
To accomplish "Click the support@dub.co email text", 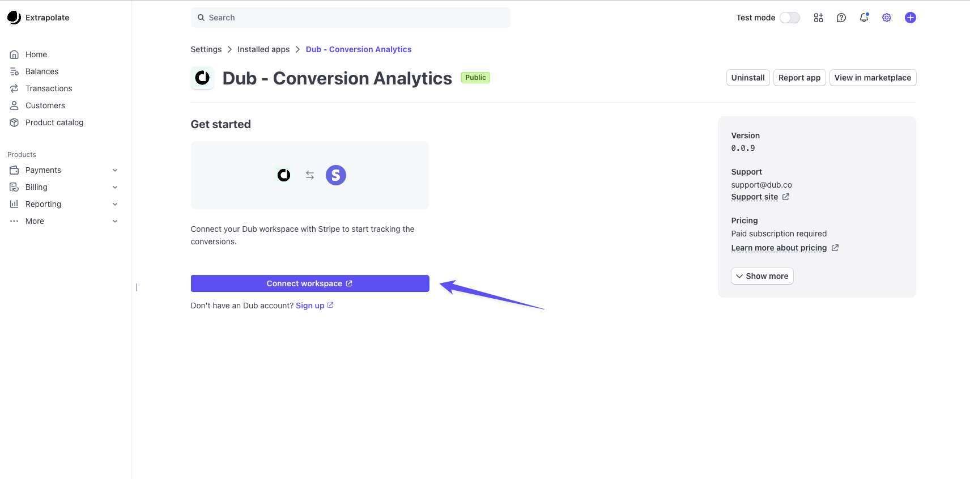I will point(761,185).
